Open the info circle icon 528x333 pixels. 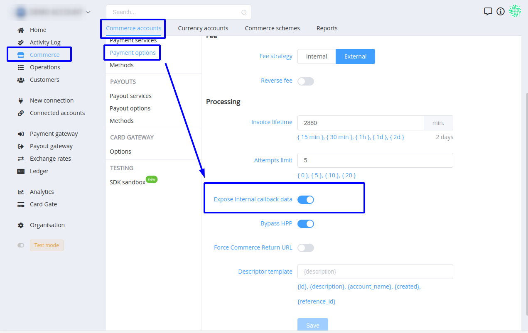click(501, 12)
